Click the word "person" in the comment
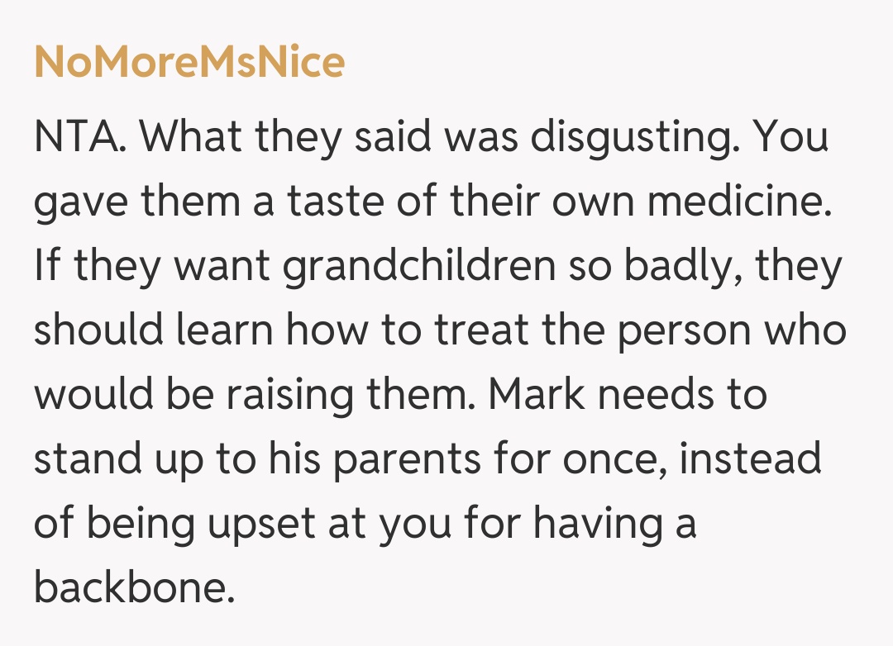The height and width of the screenshot is (646, 893). click(685, 330)
